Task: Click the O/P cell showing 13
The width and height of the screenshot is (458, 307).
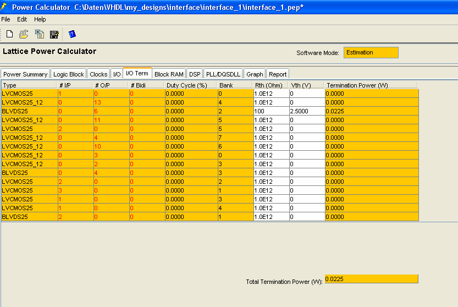Action: coord(111,102)
